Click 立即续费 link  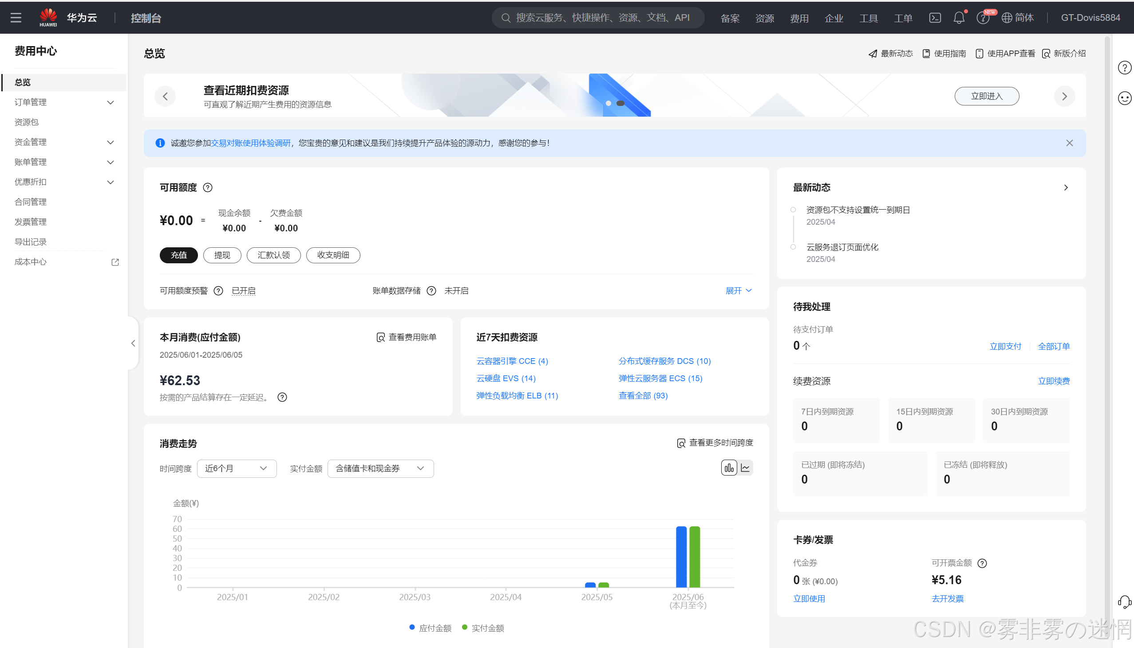coord(1054,381)
